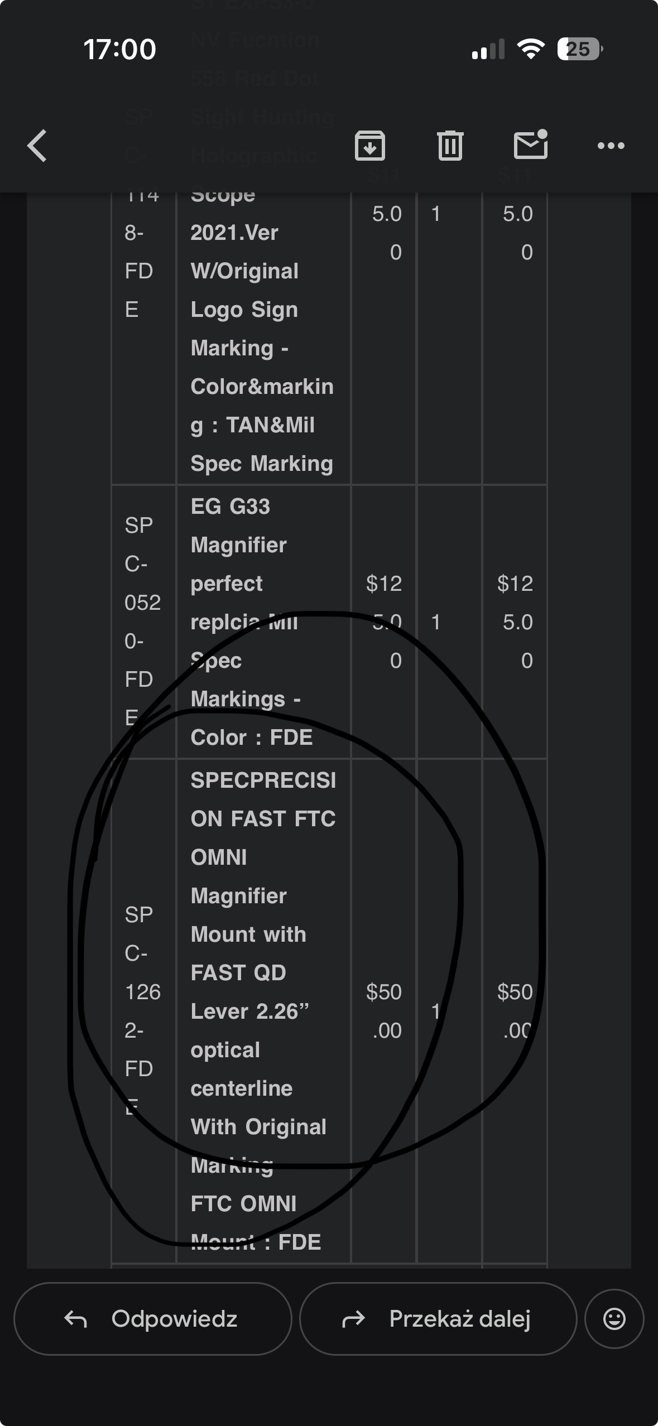The image size is (658, 1426).
Task: Tap the Wi-Fi status icon
Action: coord(531,50)
